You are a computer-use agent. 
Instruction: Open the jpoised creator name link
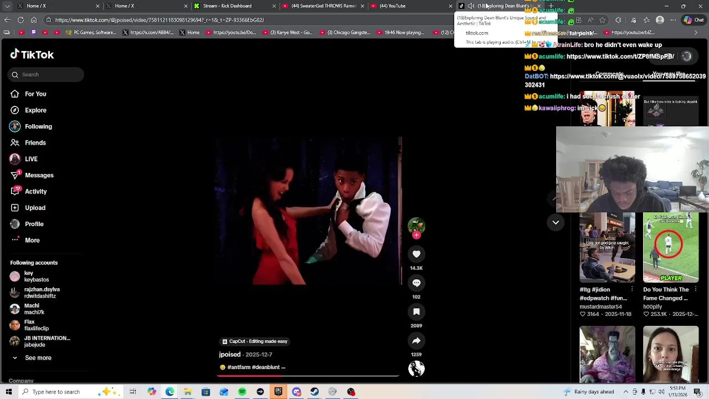[x=230, y=355]
